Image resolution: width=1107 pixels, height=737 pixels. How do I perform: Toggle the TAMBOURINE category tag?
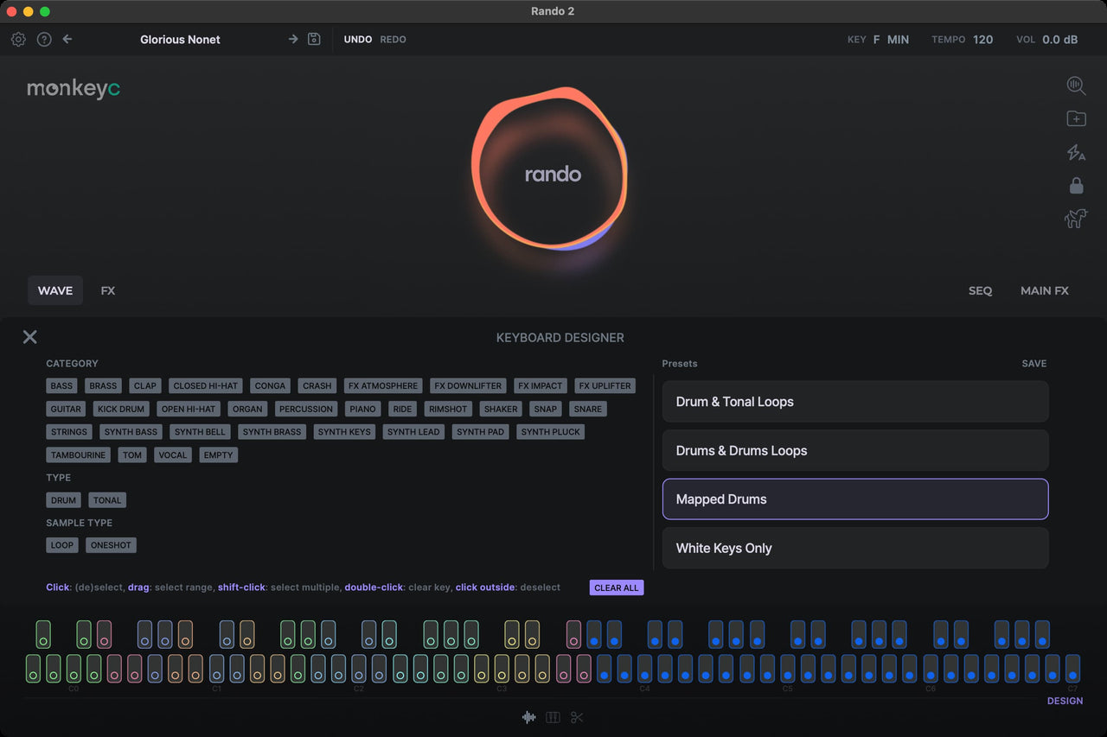[x=79, y=454]
